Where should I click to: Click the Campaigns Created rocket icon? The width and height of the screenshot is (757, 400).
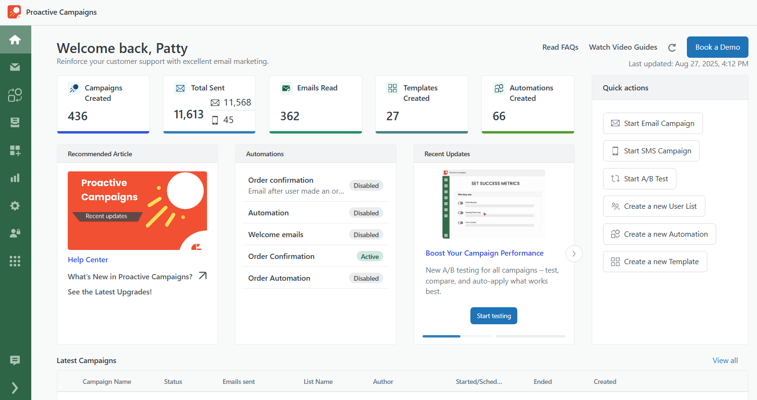click(x=74, y=88)
